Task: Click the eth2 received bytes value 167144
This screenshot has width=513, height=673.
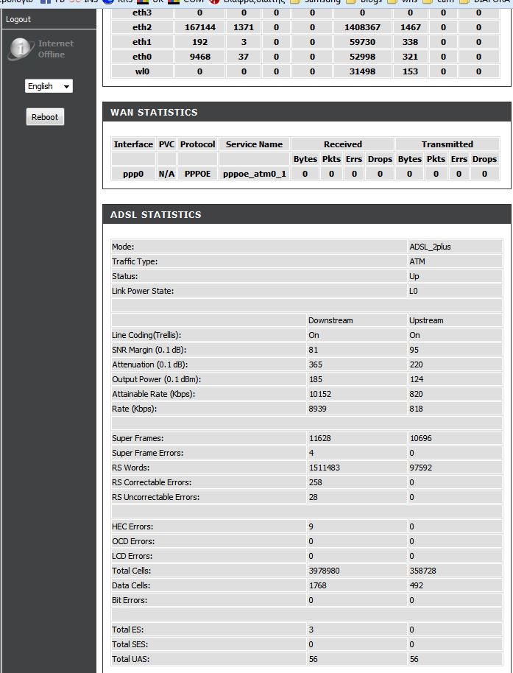Action: [200, 27]
